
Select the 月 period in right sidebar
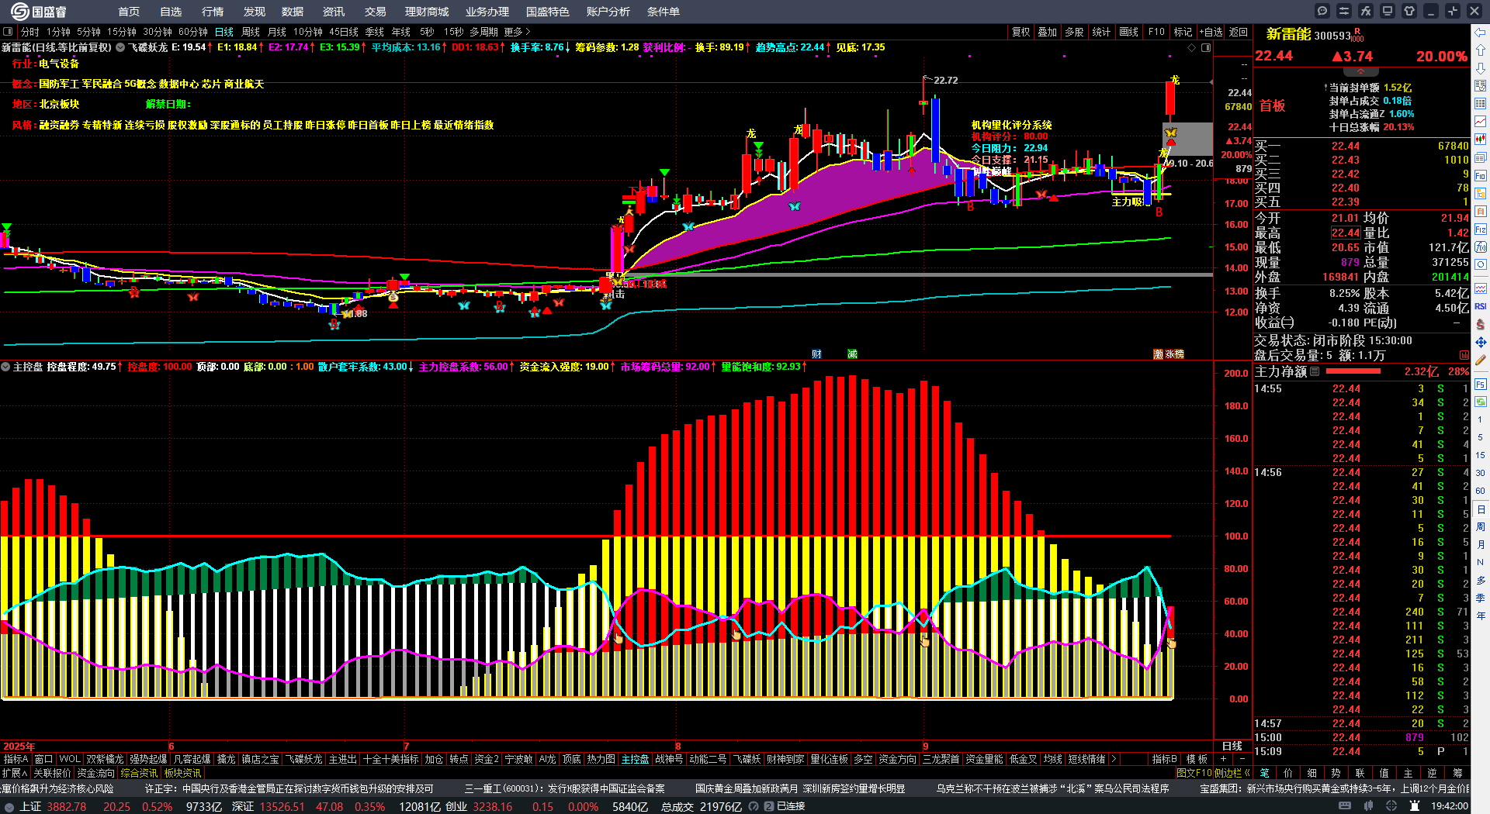coord(1481,545)
